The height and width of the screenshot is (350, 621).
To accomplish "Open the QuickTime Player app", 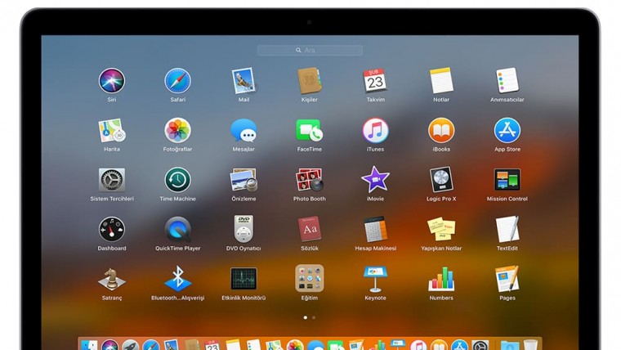I will (x=178, y=230).
